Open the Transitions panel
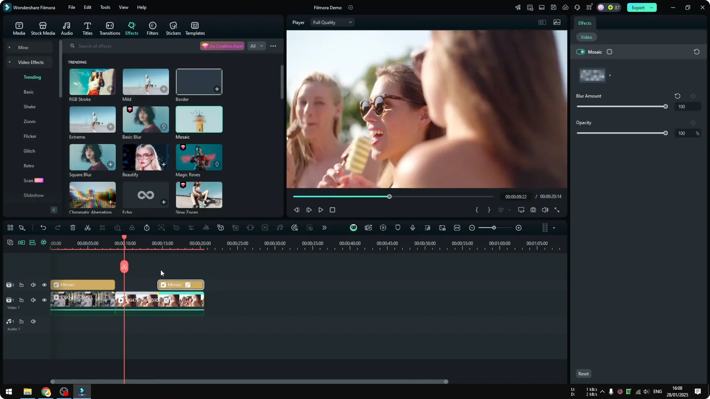This screenshot has height=399, width=710. [109, 28]
